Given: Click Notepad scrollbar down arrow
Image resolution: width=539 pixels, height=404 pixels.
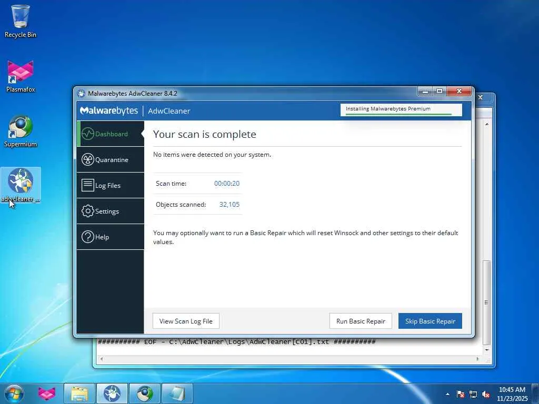Looking at the screenshot, I should 486,350.
